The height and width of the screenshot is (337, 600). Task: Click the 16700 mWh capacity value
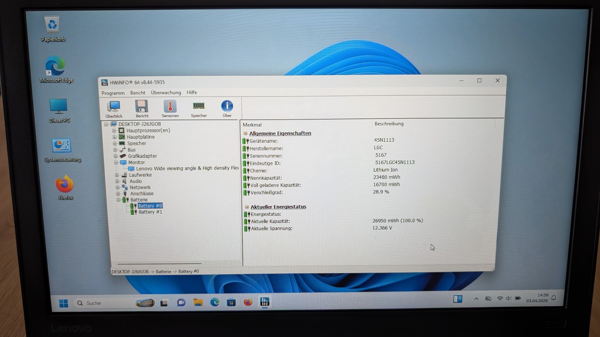(x=387, y=185)
